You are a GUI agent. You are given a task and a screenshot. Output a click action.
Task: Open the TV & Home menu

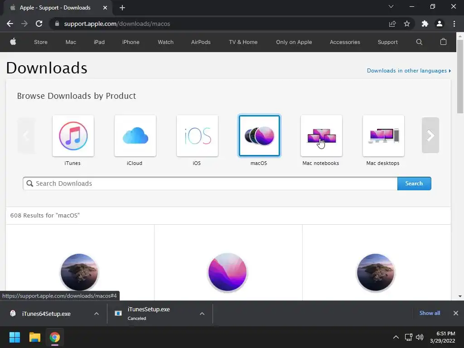(243, 42)
